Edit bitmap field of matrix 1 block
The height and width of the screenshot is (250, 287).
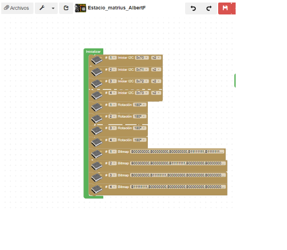click(177, 152)
